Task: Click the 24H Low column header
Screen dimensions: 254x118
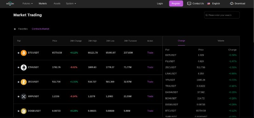Action: click(x=110, y=41)
